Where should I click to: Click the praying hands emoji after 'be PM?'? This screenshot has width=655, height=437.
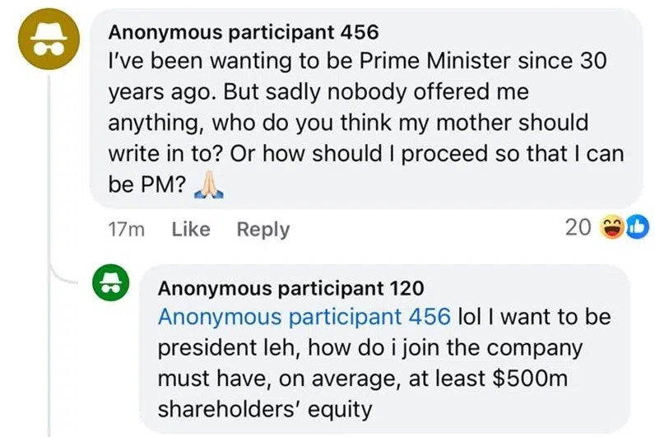tap(208, 189)
